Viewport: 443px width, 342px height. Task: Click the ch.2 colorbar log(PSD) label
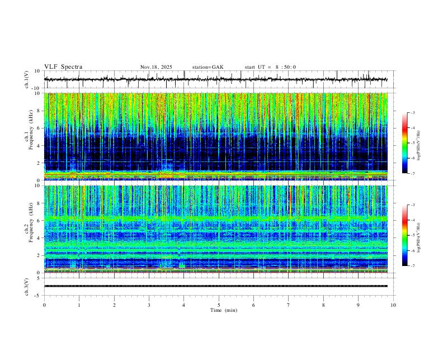419,237
